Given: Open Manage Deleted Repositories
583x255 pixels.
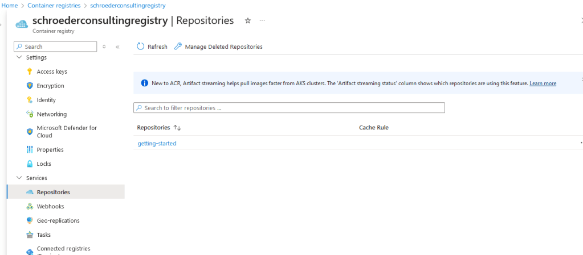Looking at the screenshot, I should pyautogui.click(x=218, y=47).
